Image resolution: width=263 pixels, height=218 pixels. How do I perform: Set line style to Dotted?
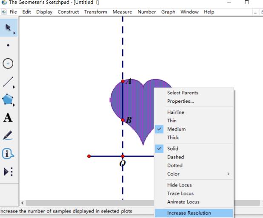click(x=194, y=165)
